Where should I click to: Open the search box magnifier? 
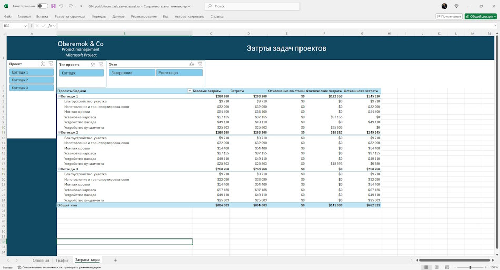point(209,6)
